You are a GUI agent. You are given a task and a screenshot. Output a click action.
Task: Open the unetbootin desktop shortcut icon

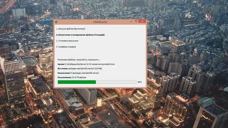click(187, 16)
